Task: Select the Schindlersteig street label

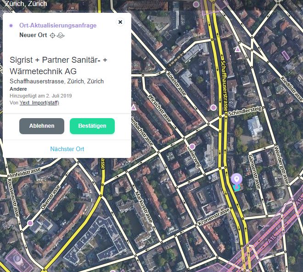Action: pos(245,111)
